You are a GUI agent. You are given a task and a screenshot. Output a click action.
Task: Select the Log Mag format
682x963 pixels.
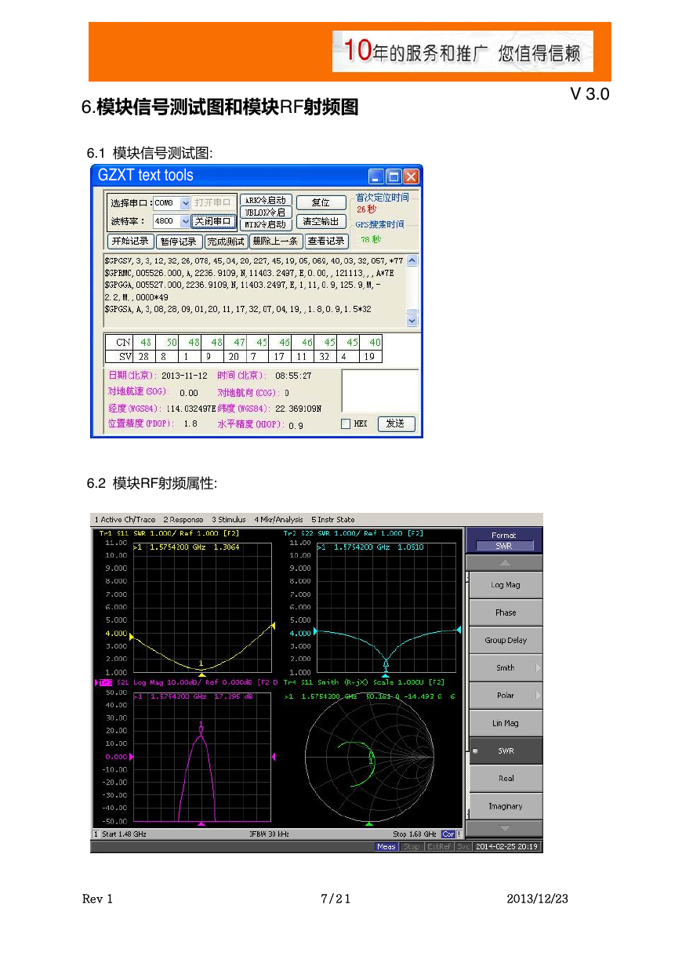point(506,585)
